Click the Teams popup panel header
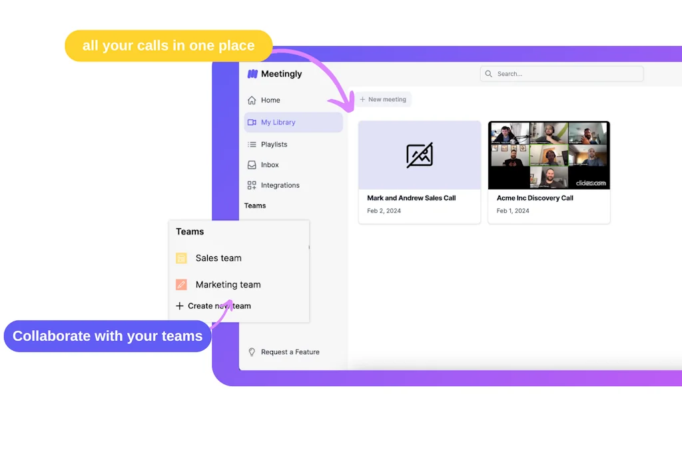The height and width of the screenshot is (460, 682). pos(190,232)
